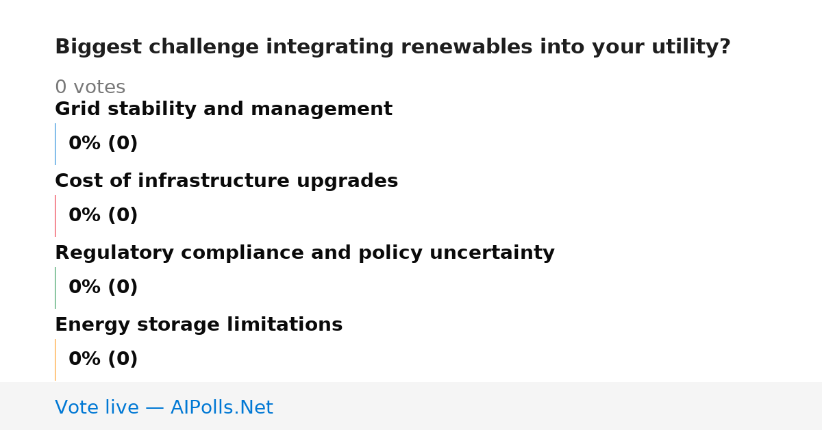This screenshot has height=430, width=822.
Task: Click the '0 votes' total count
Action: pos(90,88)
